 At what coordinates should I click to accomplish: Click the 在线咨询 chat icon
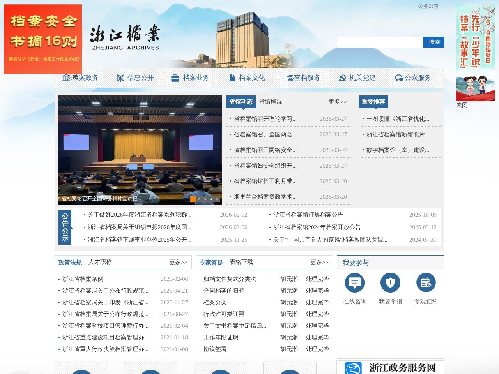pos(355,283)
